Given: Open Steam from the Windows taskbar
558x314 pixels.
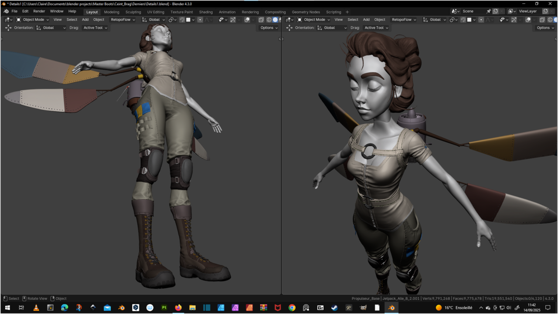Looking at the screenshot, I should (334, 308).
